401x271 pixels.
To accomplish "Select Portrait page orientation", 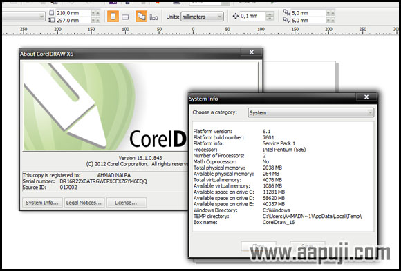I will (x=113, y=17).
